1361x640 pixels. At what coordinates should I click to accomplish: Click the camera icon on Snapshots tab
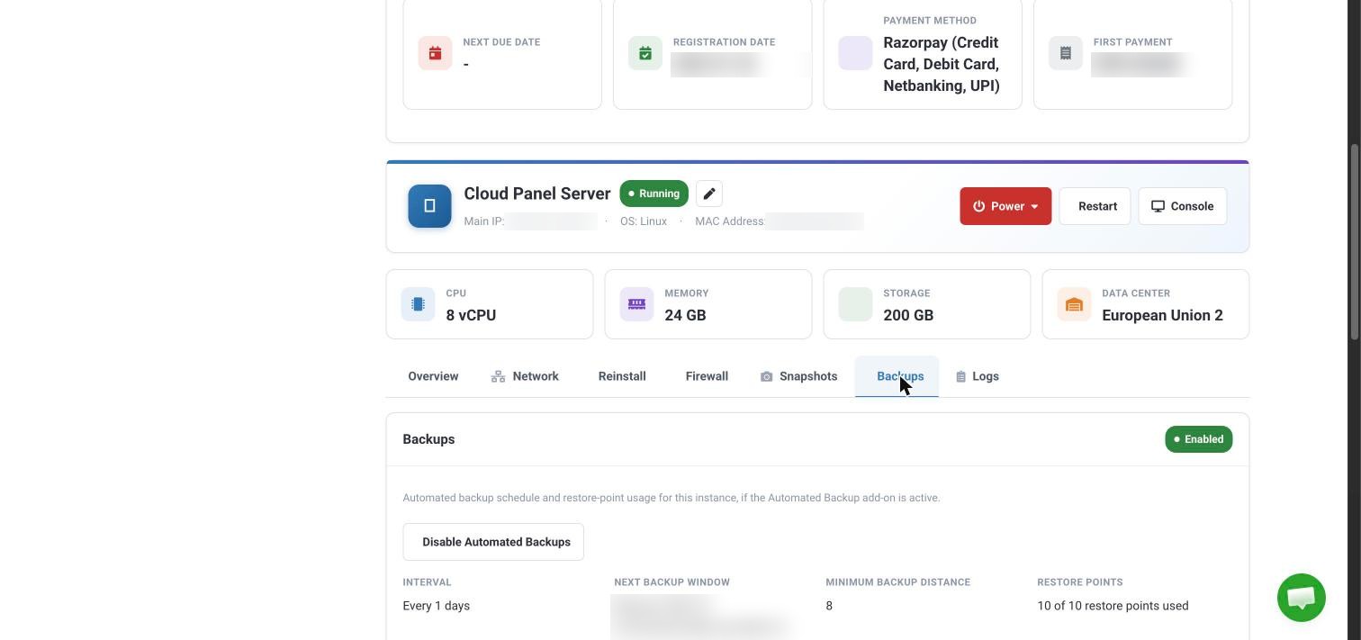(767, 376)
